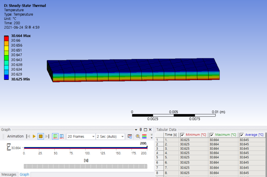Click the orange legend color band
Image resolution: width=267 pixels, height=177 pixels.
coord(7,43)
